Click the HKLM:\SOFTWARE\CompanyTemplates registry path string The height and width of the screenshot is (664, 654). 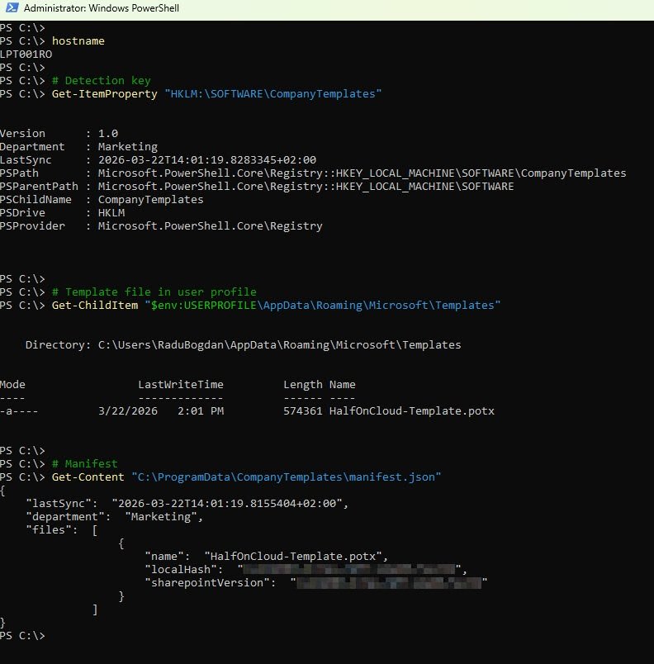[273, 93]
